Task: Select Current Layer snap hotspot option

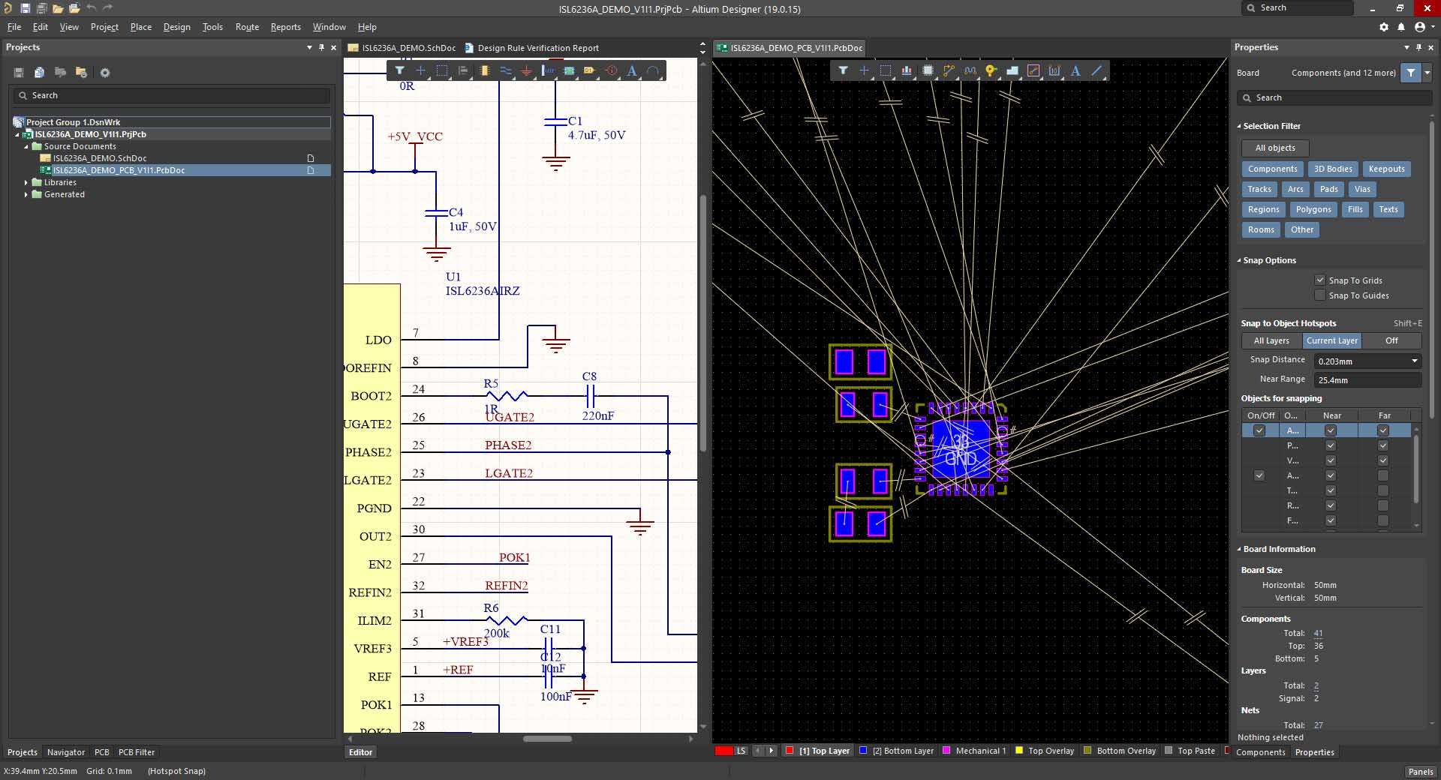Action: pyautogui.click(x=1331, y=340)
